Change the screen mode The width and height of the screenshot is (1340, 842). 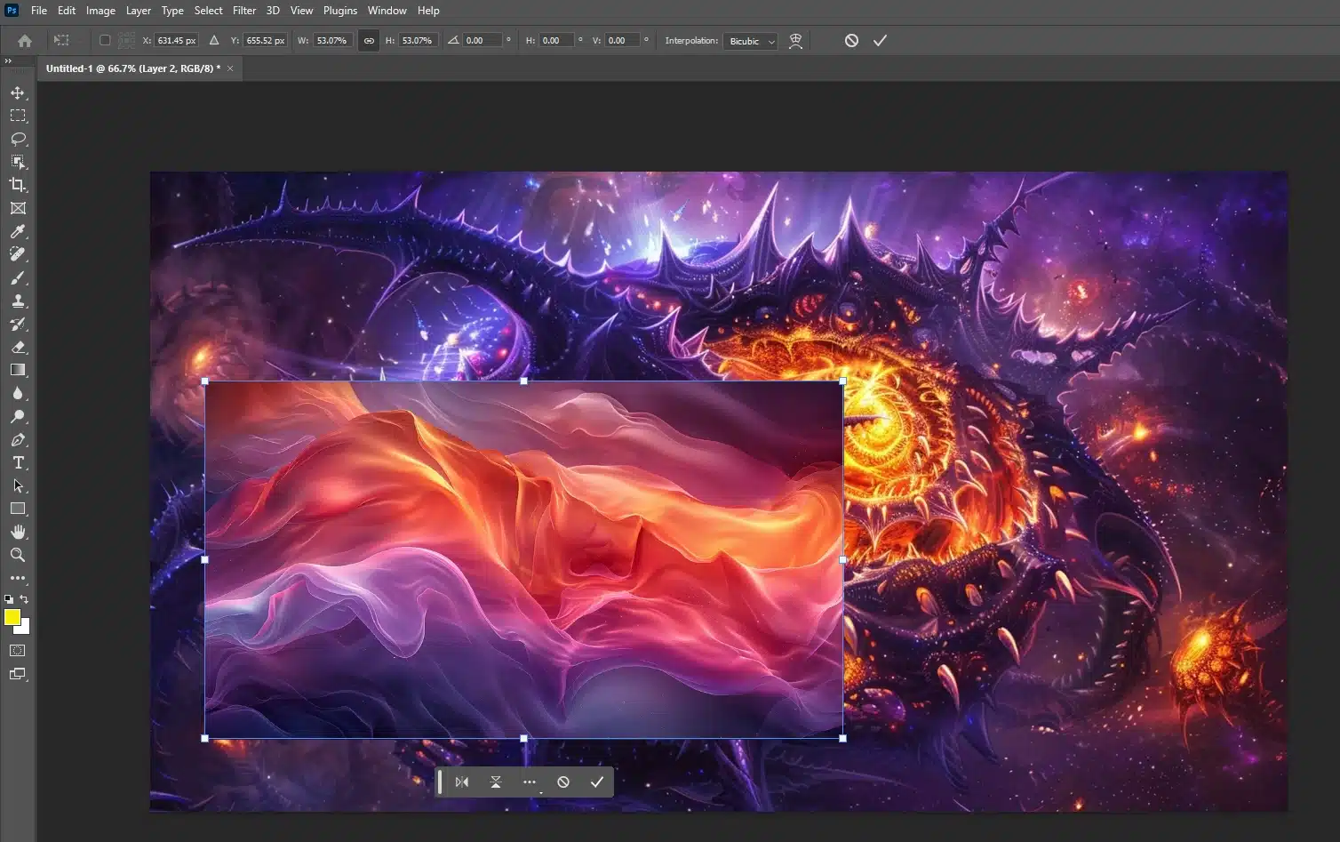18,674
